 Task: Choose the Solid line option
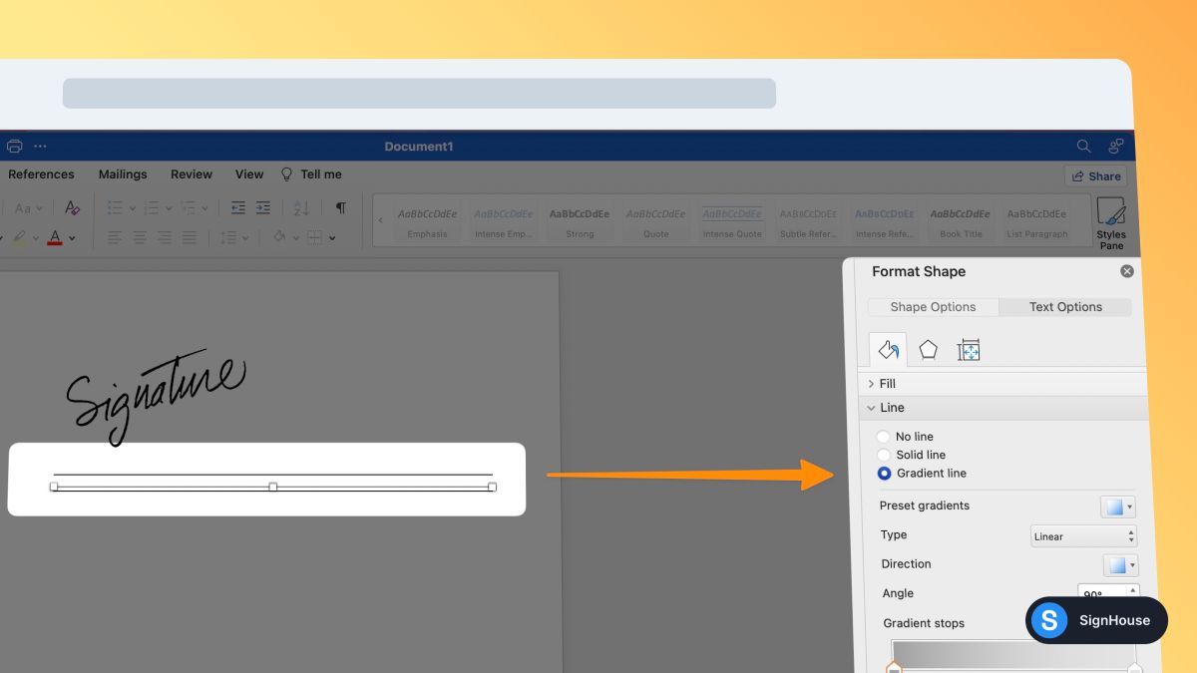point(883,455)
